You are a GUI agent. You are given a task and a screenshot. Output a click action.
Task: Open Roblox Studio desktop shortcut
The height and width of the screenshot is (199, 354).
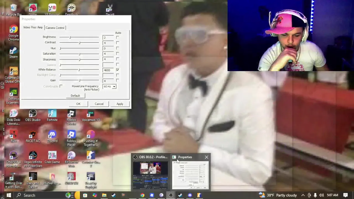71,117
